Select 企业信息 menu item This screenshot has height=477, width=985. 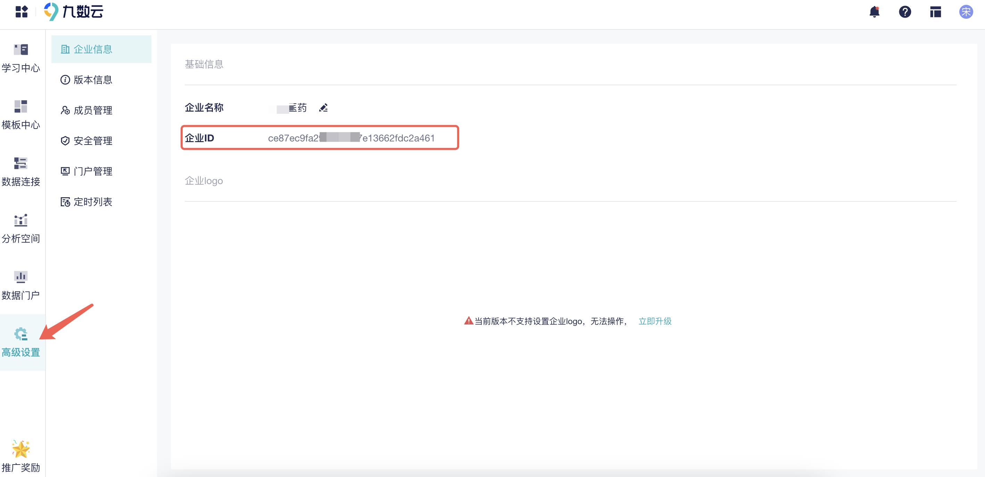pos(93,49)
